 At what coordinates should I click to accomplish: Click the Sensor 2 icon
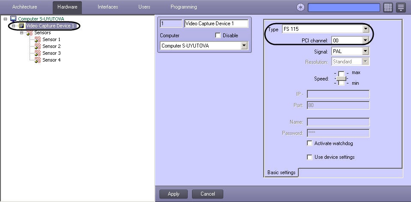point(37,47)
